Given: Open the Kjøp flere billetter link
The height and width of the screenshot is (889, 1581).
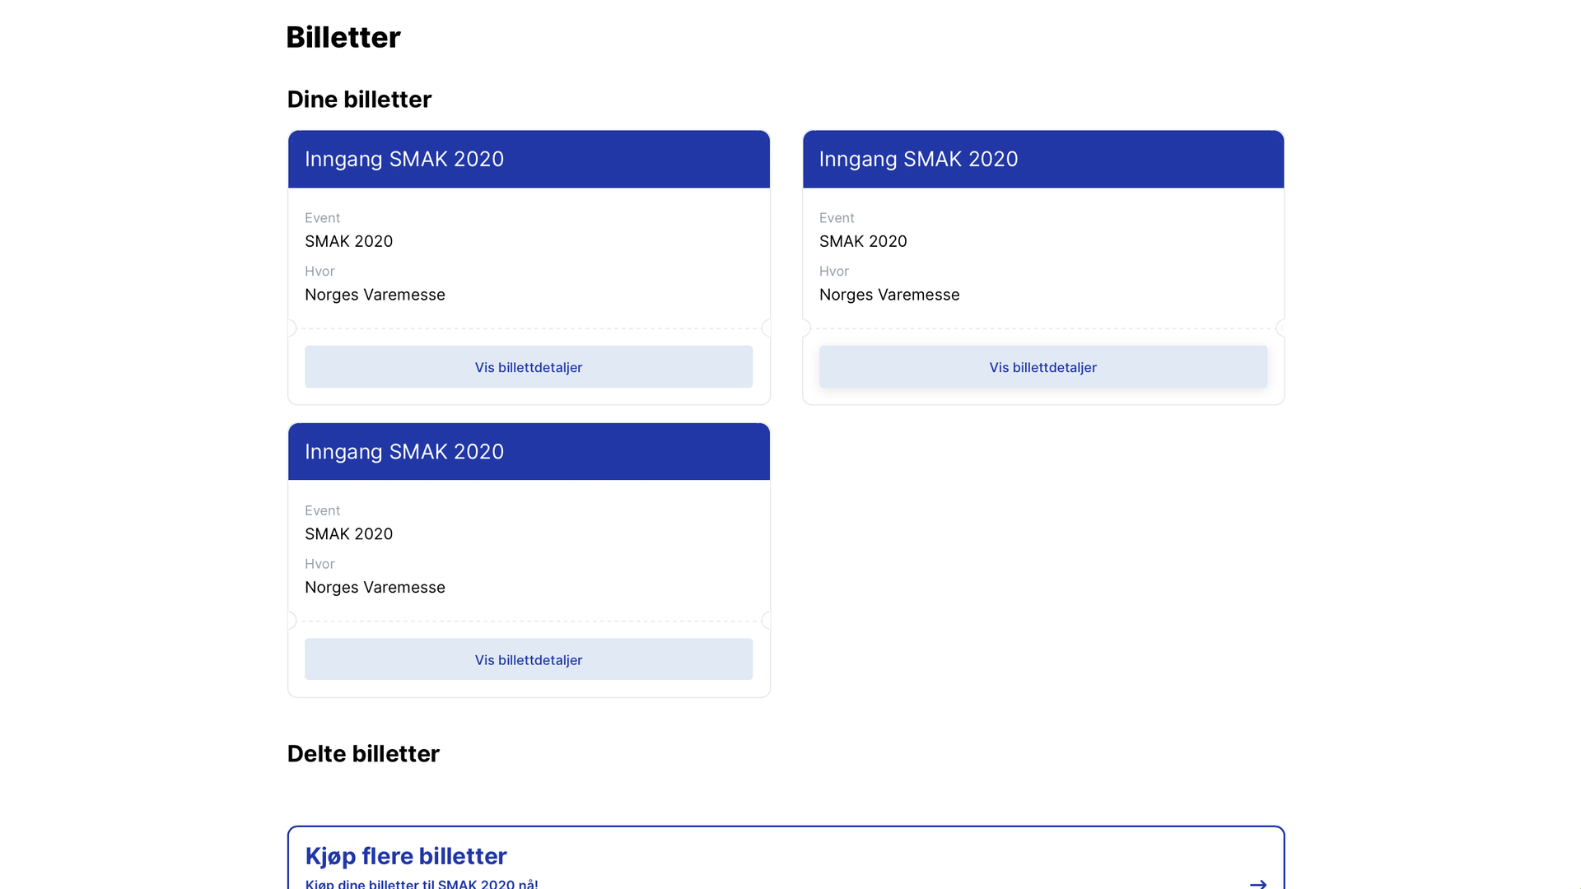Looking at the screenshot, I should 786,859.
